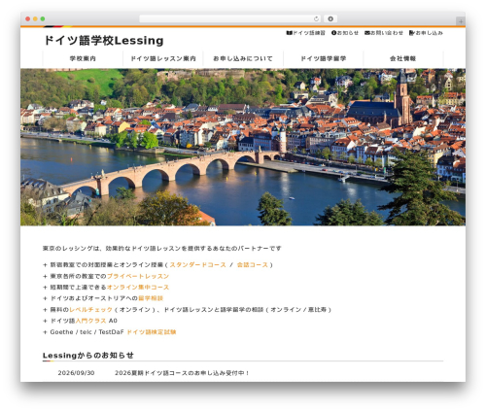The image size is (486, 411).
Task: Click the browser address bar
Action: click(x=230, y=19)
